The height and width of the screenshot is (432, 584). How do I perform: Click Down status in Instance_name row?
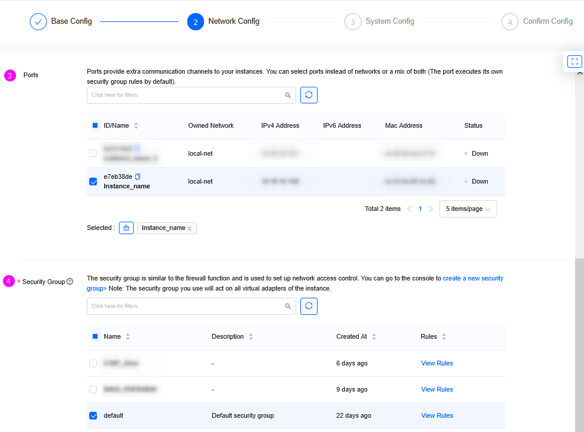480,182
